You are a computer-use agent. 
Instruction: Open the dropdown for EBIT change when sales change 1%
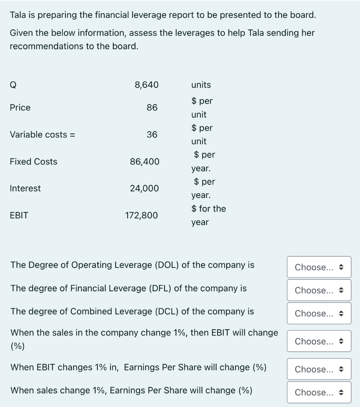(318, 341)
